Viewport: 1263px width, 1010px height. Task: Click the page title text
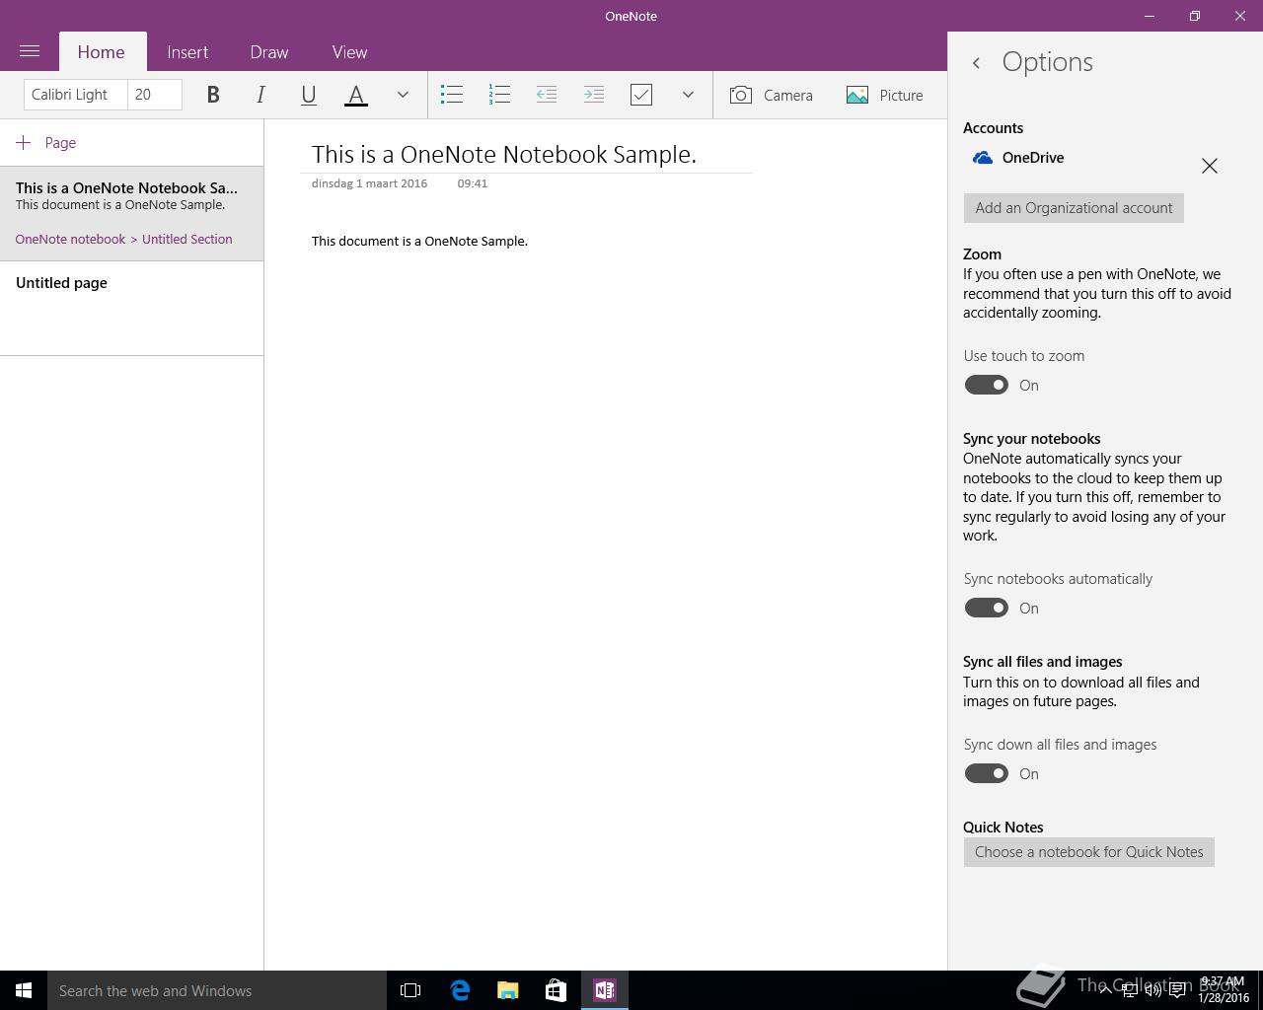504,154
